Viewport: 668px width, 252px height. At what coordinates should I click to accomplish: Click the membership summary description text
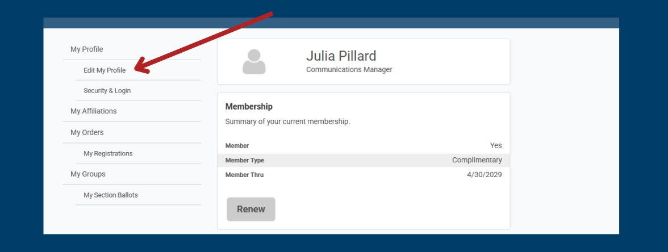[x=287, y=121]
